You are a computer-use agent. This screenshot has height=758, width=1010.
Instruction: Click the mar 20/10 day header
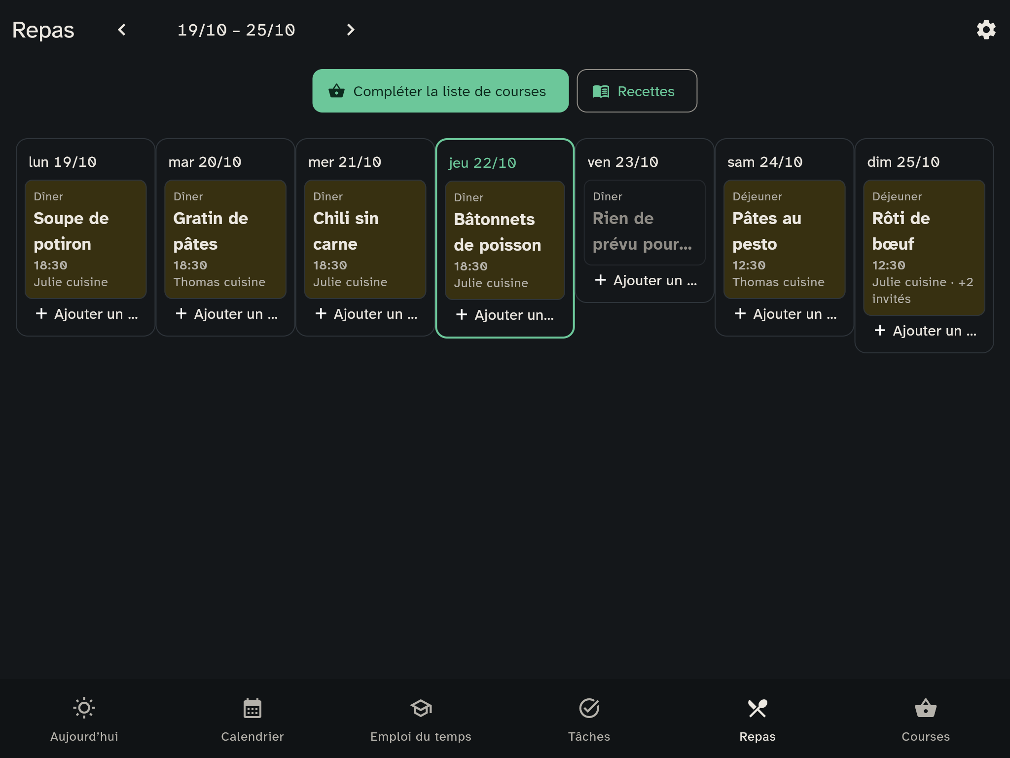[205, 162]
